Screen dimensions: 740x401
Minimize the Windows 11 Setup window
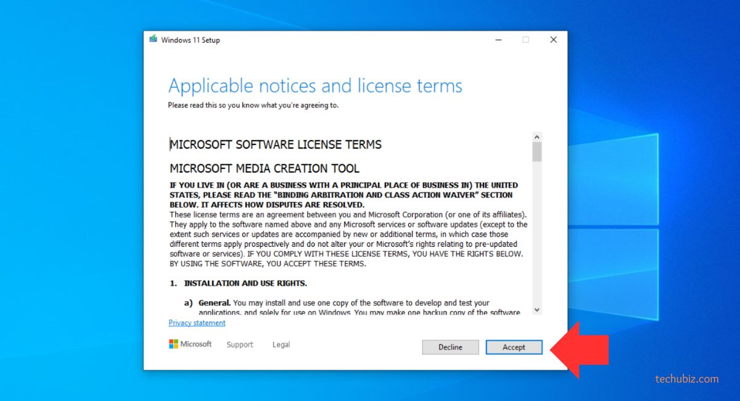pyautogui.click(x=498, y=39)
